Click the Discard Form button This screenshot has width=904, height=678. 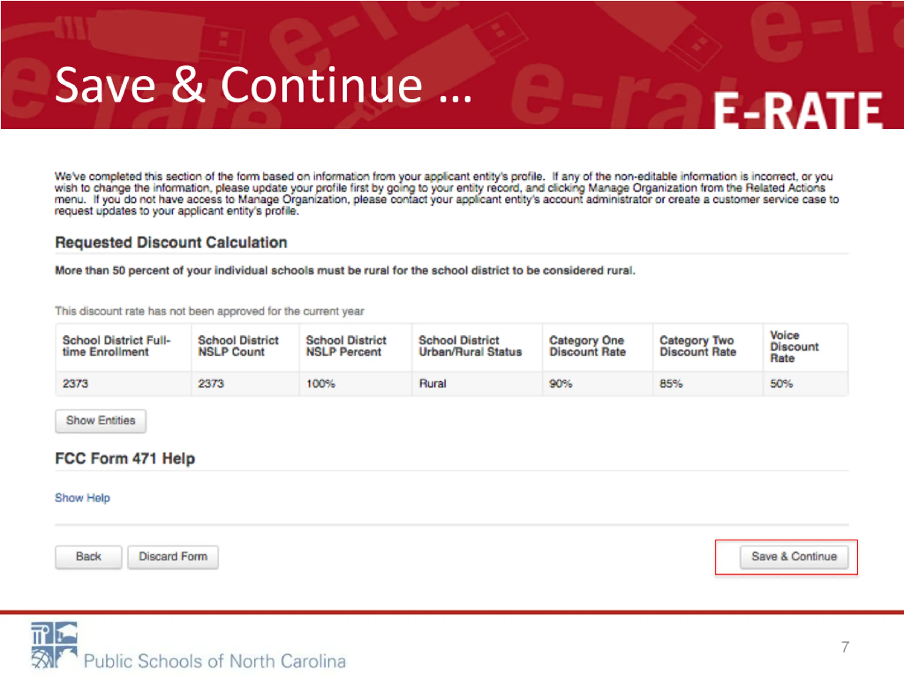pyautogui.click(x=173, y=557)
